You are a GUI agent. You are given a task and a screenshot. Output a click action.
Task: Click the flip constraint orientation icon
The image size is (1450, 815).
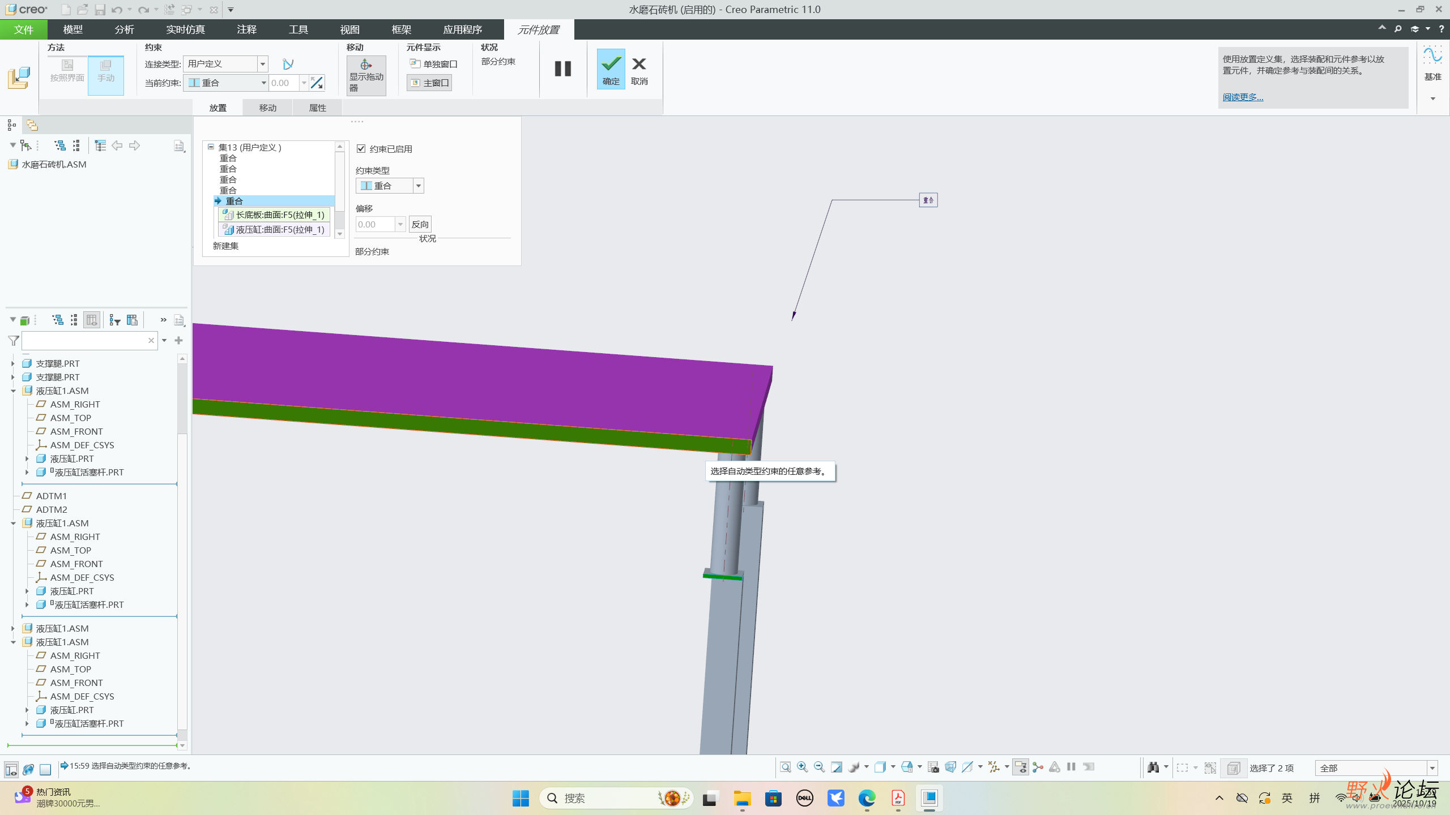click(317, 83)
